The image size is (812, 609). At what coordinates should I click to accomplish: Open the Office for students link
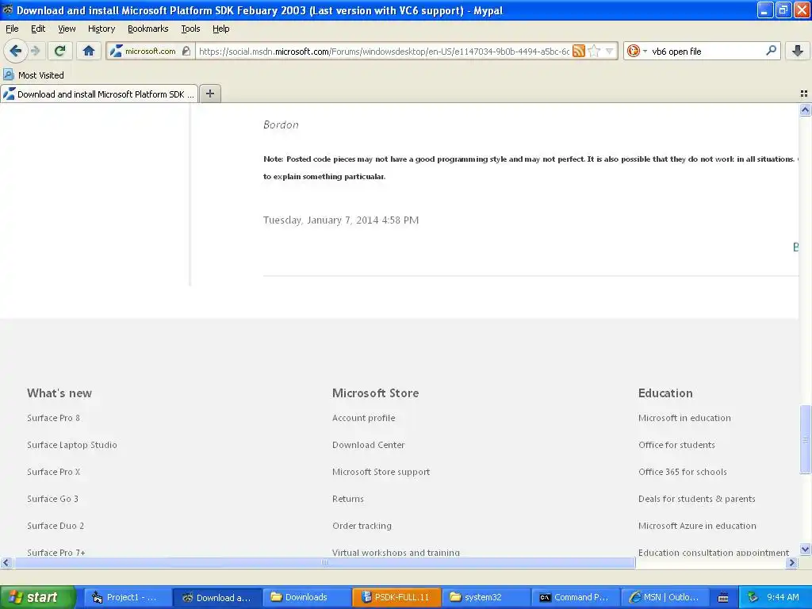click(x=676, y=445)
